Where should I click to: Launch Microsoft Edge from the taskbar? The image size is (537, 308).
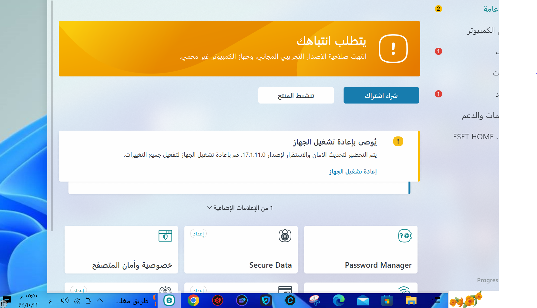339,301
